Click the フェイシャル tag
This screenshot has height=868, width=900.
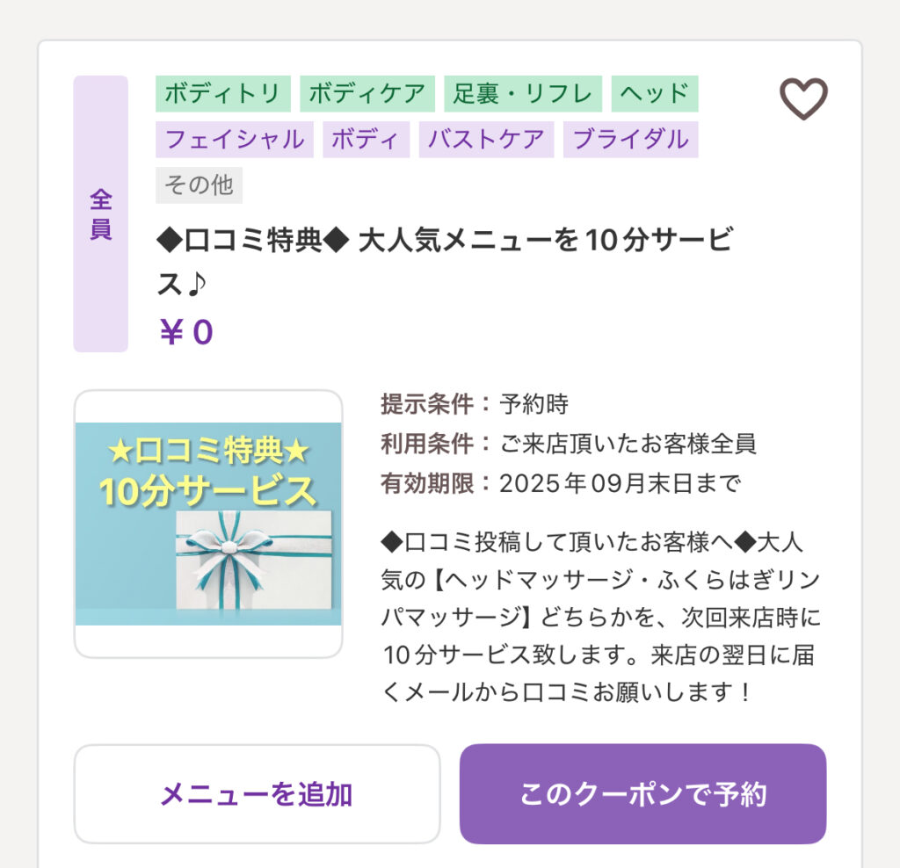pos(235,139)
